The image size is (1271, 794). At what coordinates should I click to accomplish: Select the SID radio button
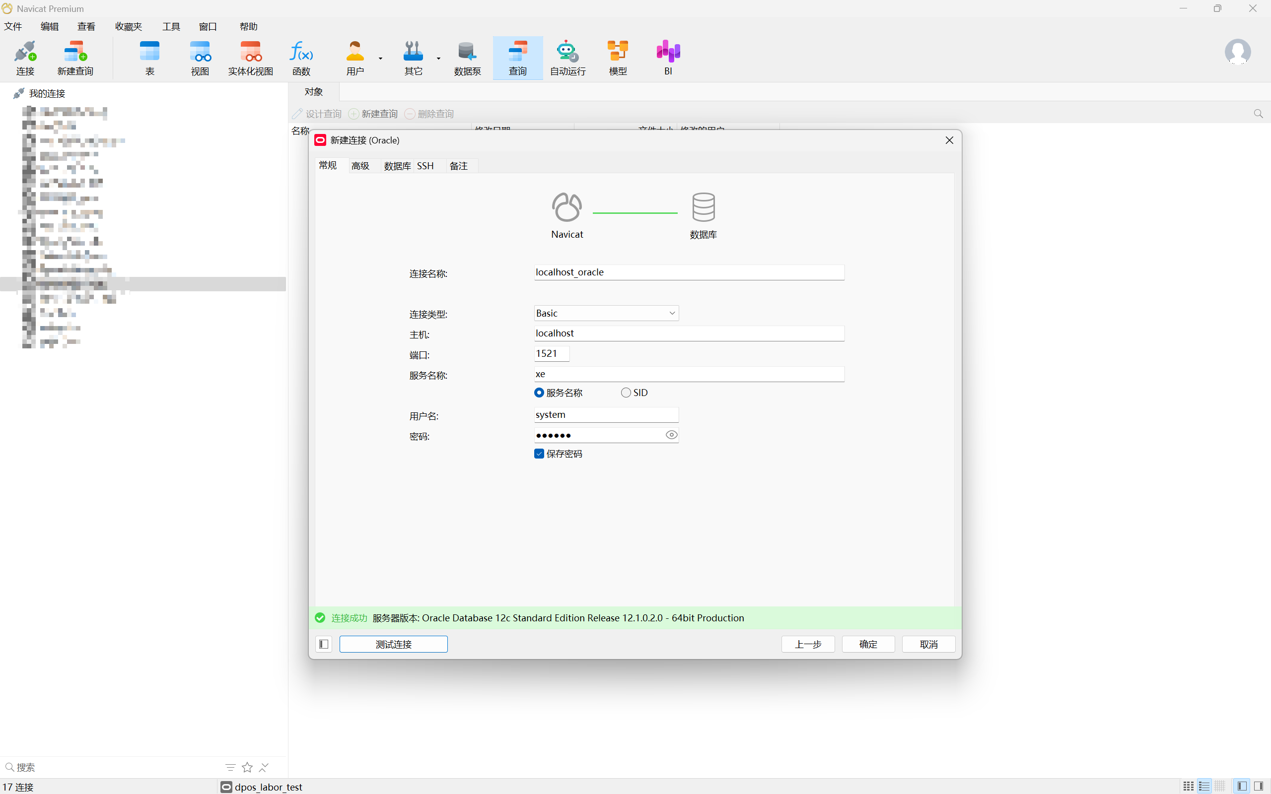point(626,393)
